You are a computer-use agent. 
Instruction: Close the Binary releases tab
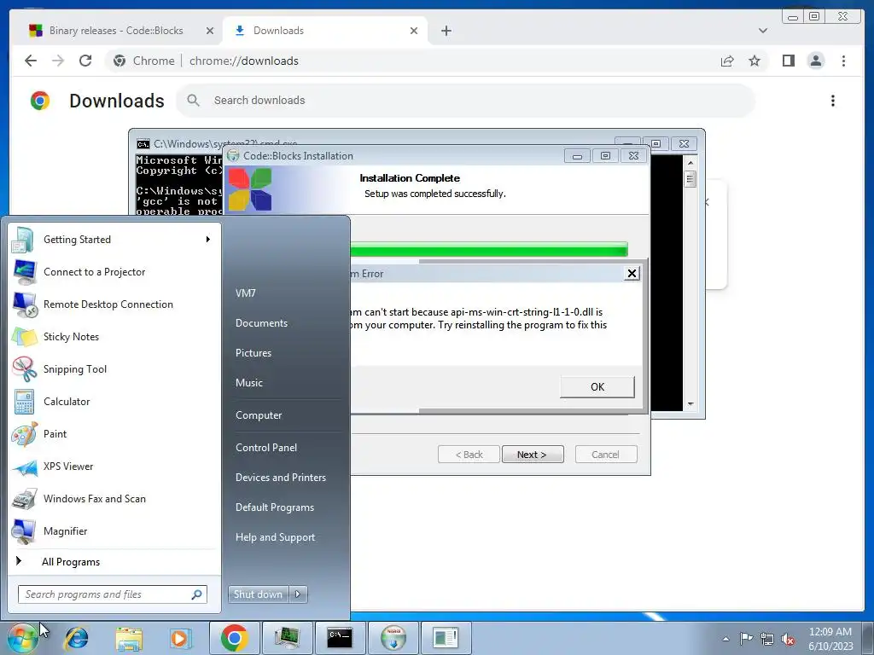(x=210, y=31)
